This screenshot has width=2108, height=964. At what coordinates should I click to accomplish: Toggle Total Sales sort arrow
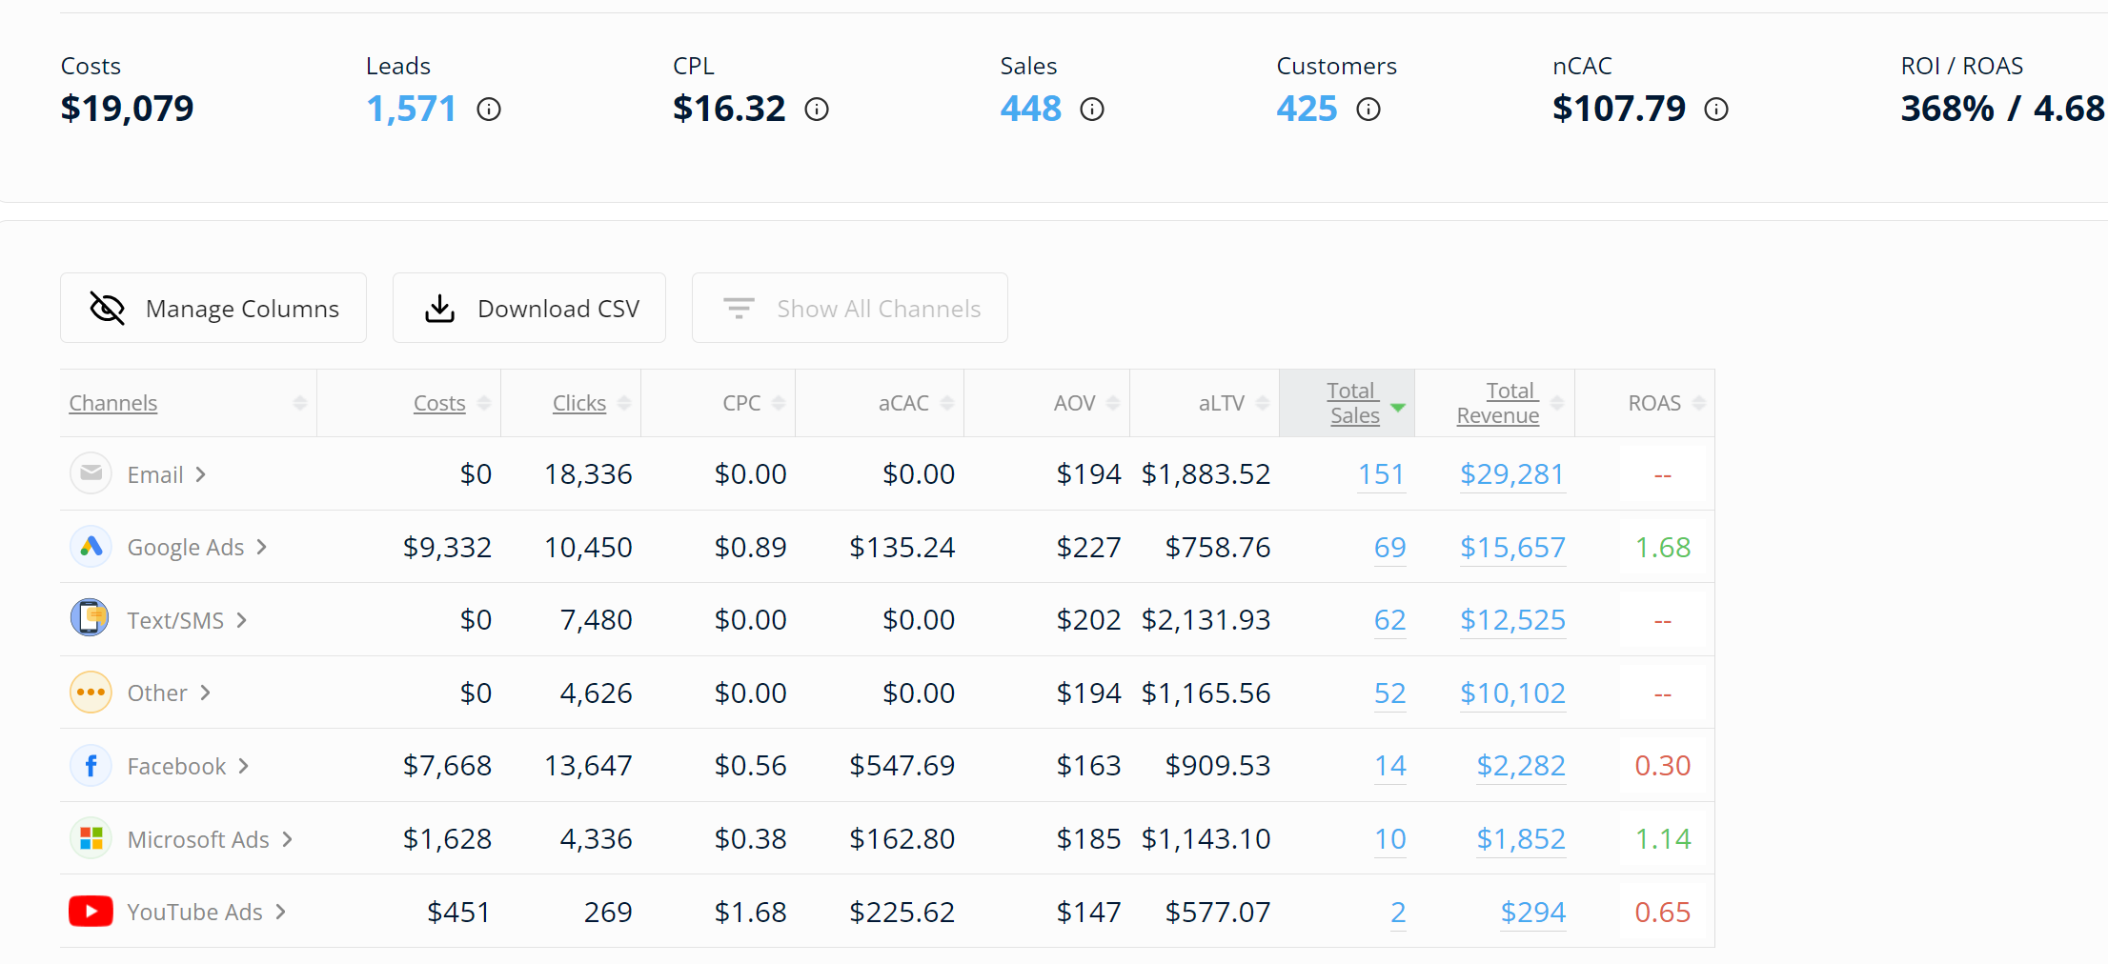pyautogui.click(x=1398, y=407)
